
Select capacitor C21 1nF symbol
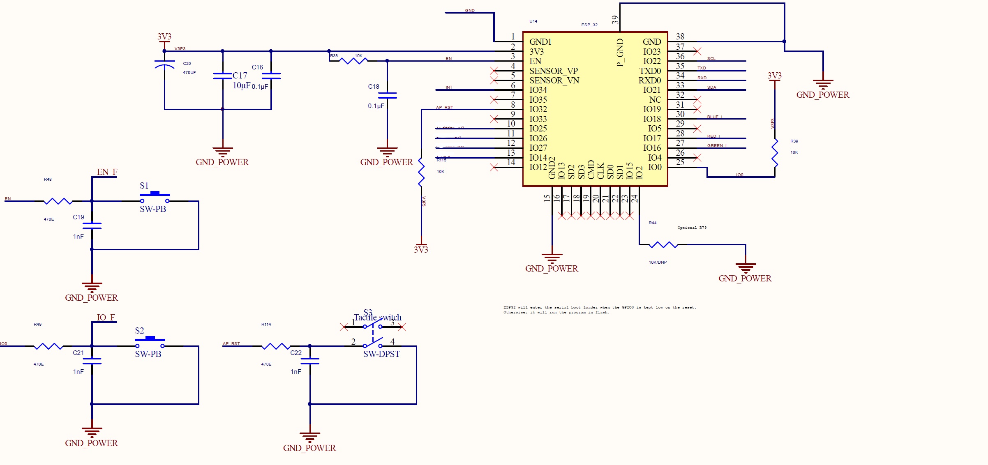(x=92, y=361)
